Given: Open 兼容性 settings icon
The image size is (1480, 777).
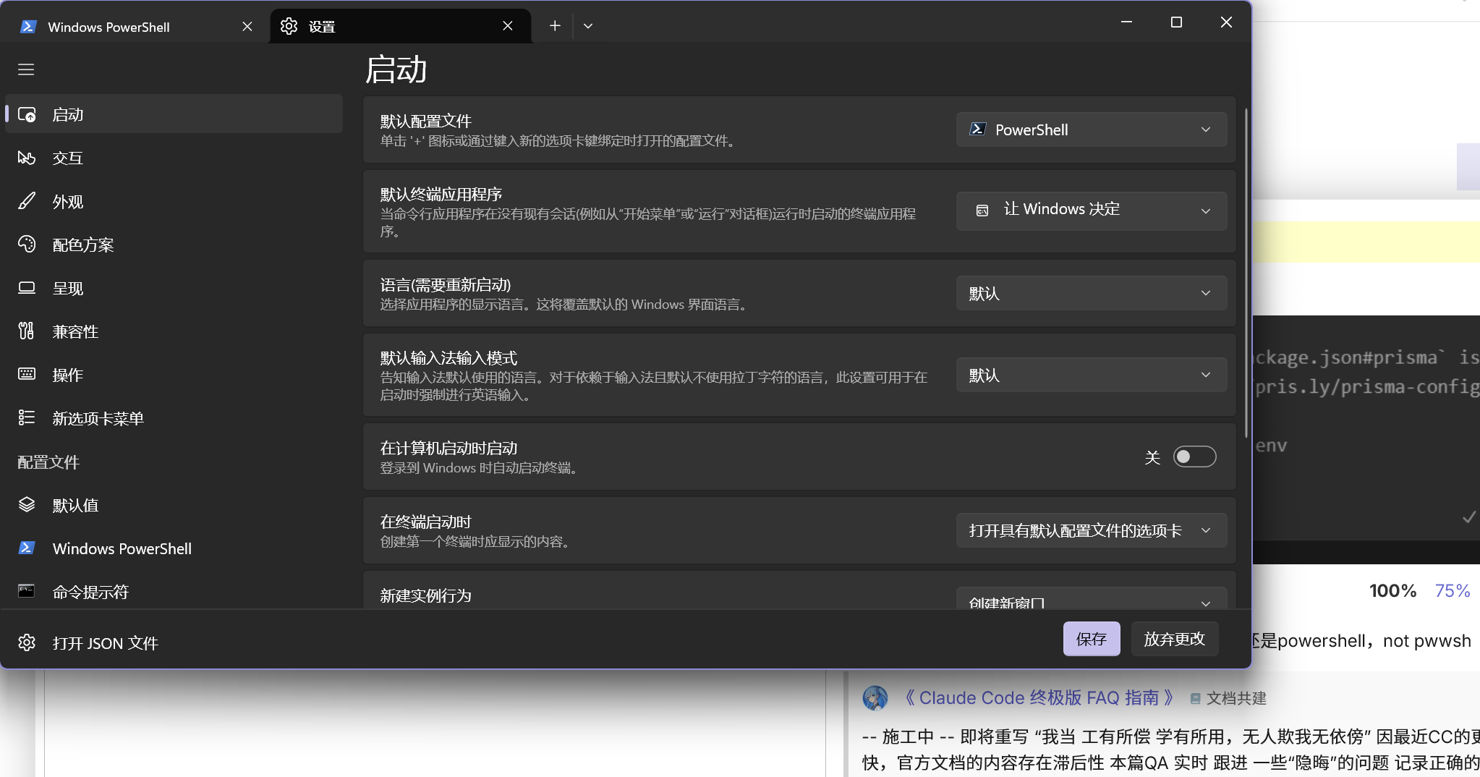Looking at the screenshot, I should (27, 331).
